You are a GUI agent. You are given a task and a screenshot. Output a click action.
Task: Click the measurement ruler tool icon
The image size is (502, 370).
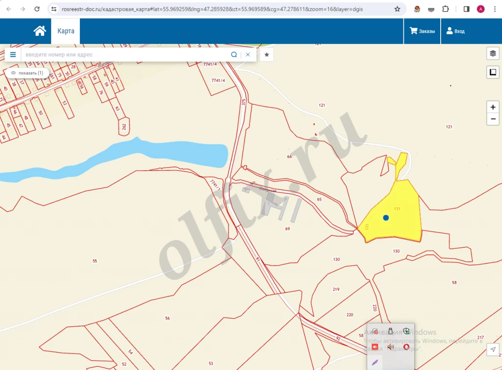pos(493,72)
